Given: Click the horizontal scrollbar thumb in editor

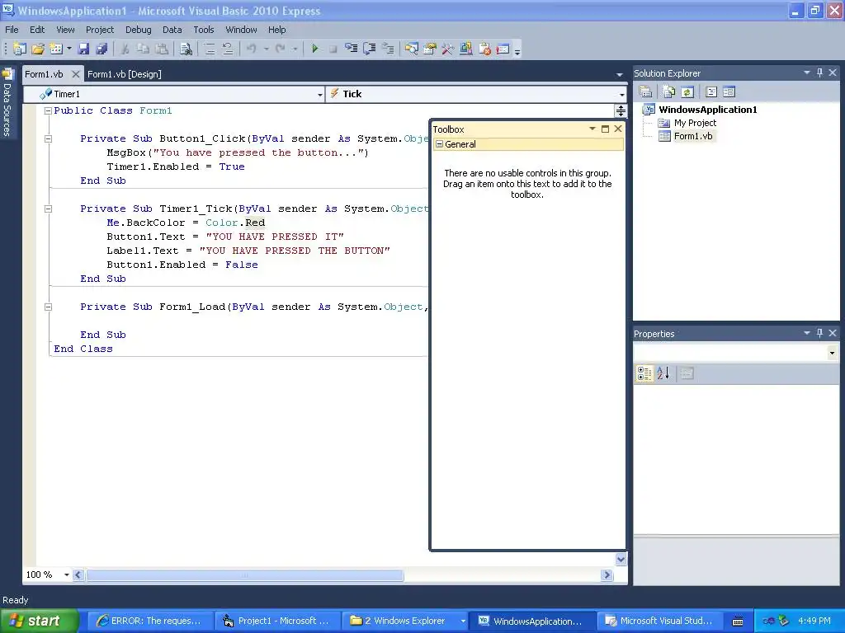Looking at the screenshot, I should click(245, 574).
